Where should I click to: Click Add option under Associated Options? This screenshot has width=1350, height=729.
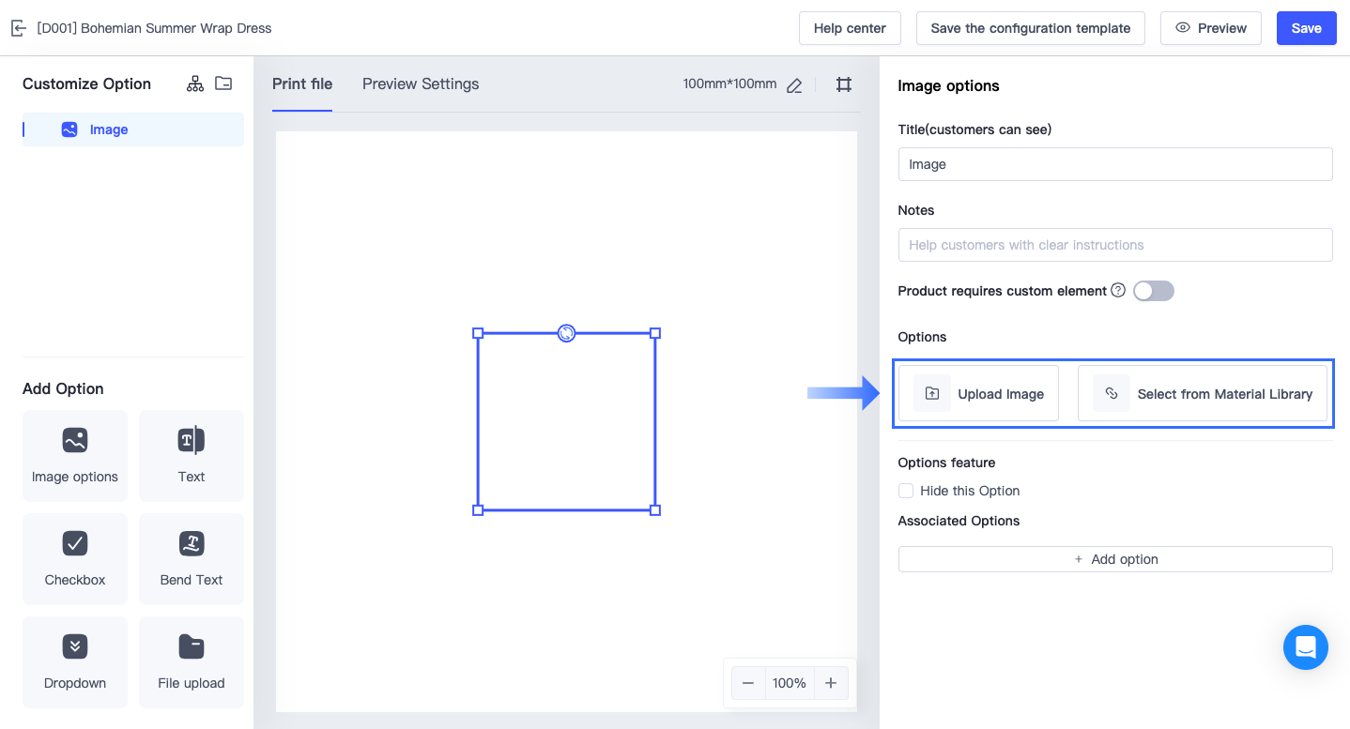pyautogui.click(x=1115, y=558)
